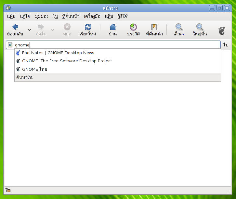The height and width of the screenshot is (199, 236).
Task: Choose ค้นหาเว็บ (search web) suggestion
Action: pyautogui.click(x=118, y=77)
